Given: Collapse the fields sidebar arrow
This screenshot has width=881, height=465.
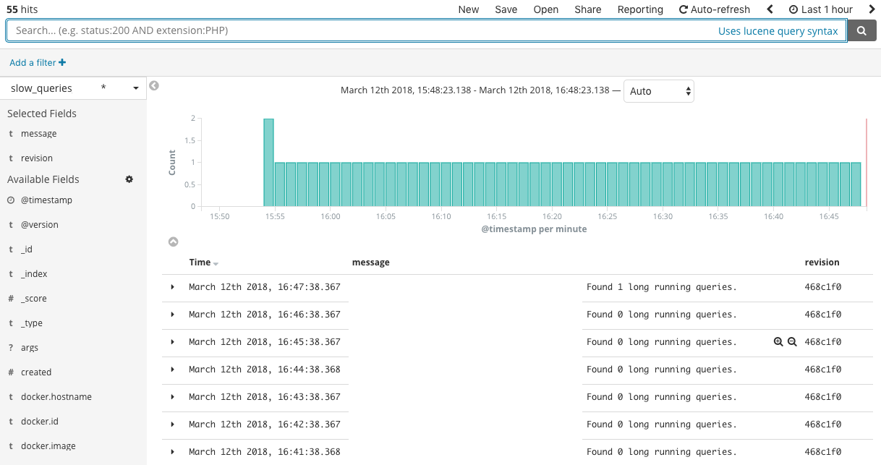Looking at the screenshot, I should coord(154,85).
